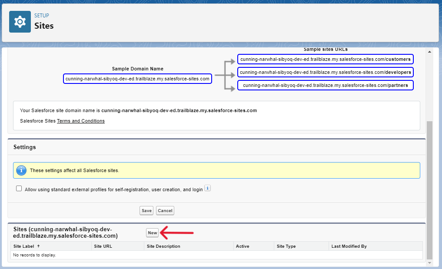The width and height of the screenshot is (442, 269).
Task: Click the sample domain name box
Action: coord(138,79)
